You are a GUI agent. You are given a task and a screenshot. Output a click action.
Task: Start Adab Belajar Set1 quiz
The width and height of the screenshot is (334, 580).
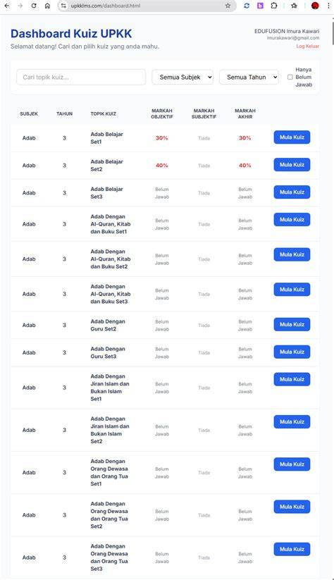(x=292, y=137)
